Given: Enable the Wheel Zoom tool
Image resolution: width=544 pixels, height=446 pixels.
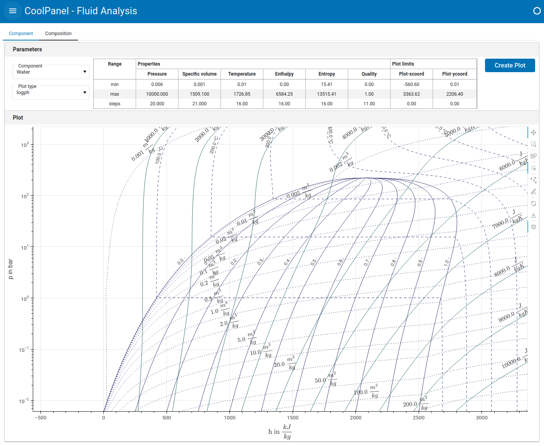Looking at the screenshot, I should tap(534, 156).
